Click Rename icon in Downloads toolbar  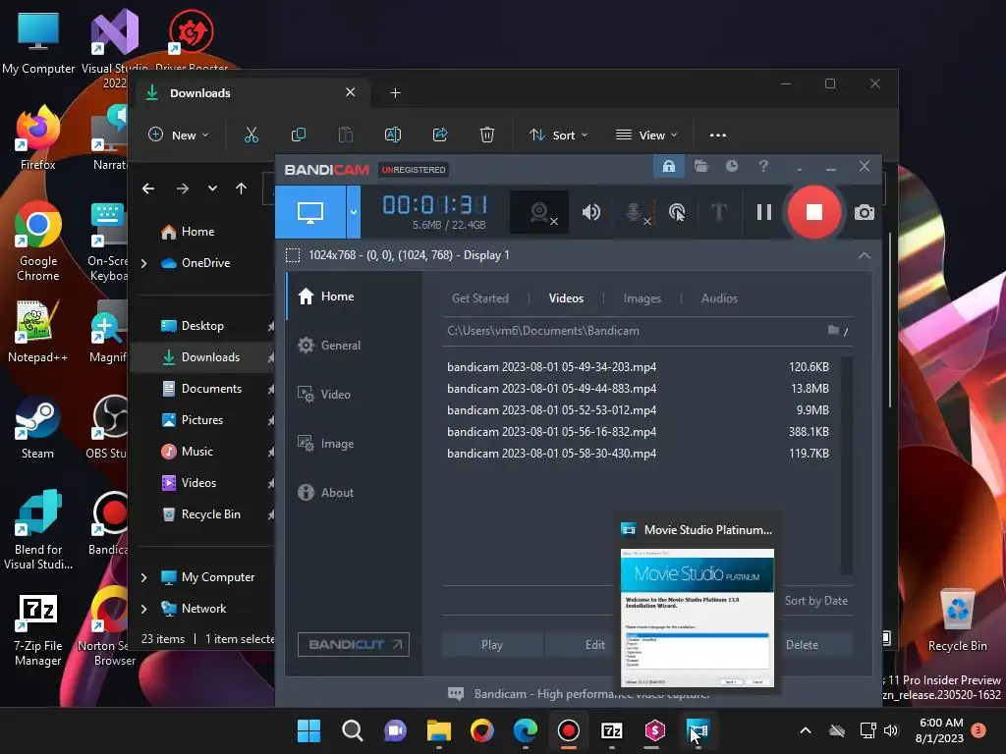click(x=393, y=135)
